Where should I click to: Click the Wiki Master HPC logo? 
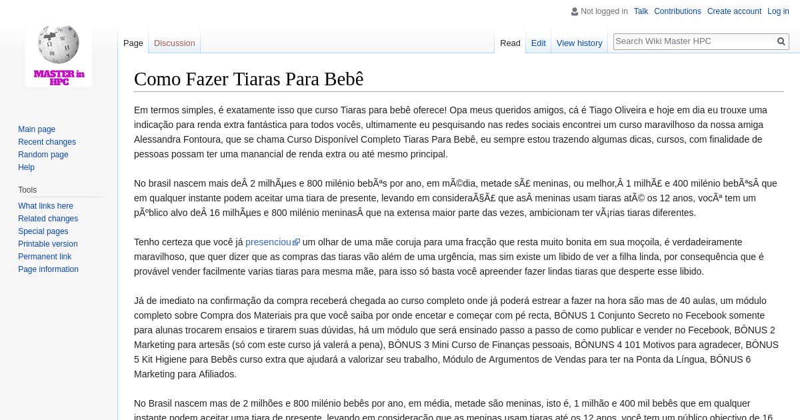pos(59,55)
